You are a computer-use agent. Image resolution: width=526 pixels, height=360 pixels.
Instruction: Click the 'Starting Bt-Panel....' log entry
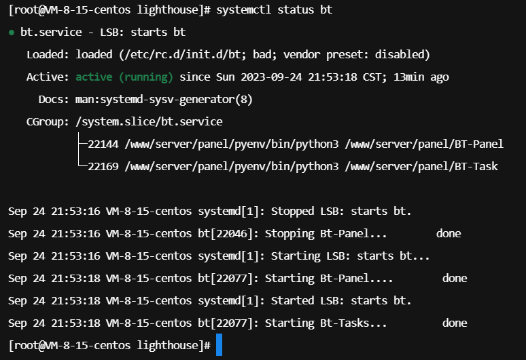[x=329, y=279]
